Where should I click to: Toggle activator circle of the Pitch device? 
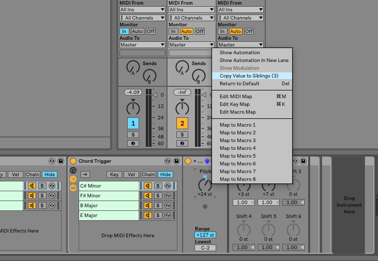188,161
